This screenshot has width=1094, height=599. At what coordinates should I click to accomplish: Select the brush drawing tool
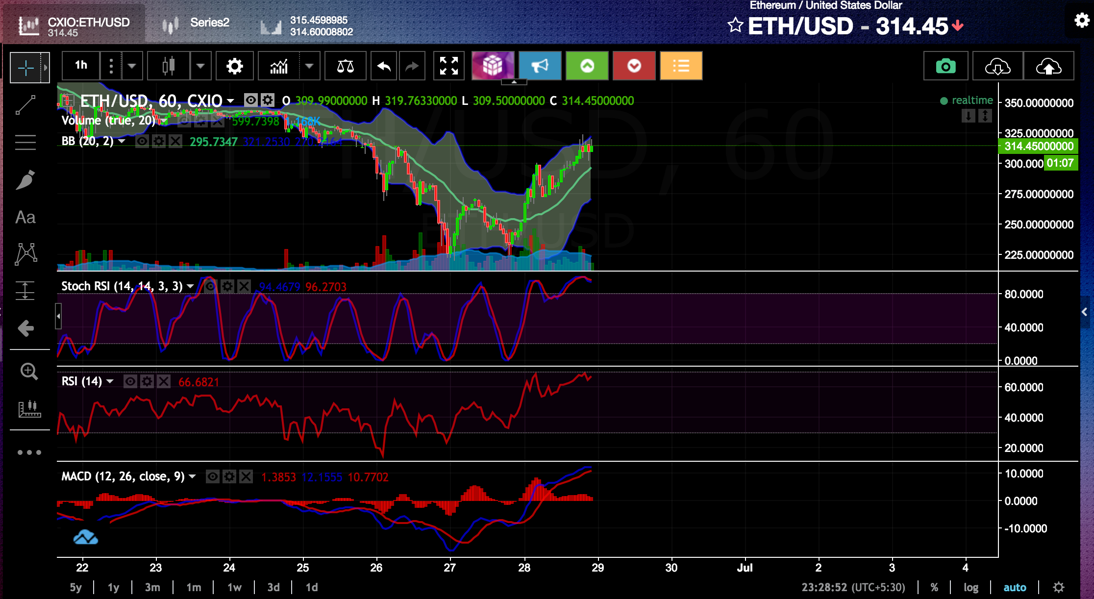point(25,180)
